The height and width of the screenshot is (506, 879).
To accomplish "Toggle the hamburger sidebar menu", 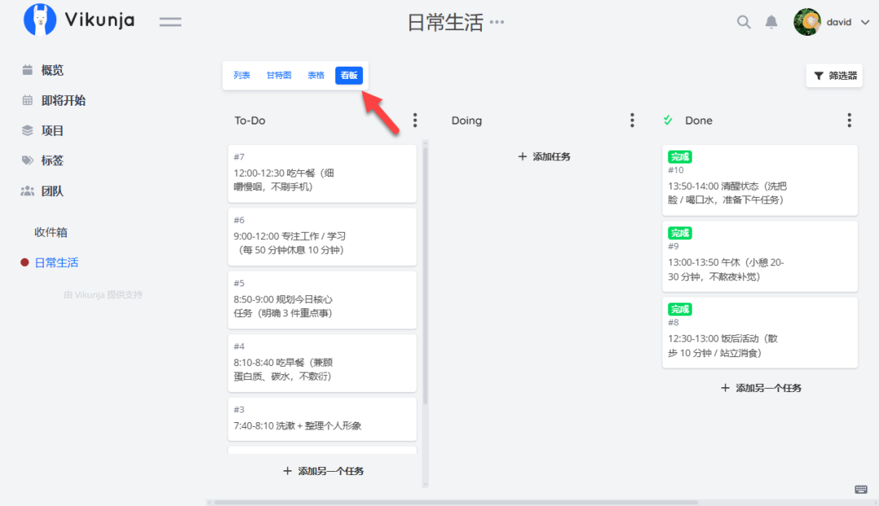I will (x=170, y=22).
